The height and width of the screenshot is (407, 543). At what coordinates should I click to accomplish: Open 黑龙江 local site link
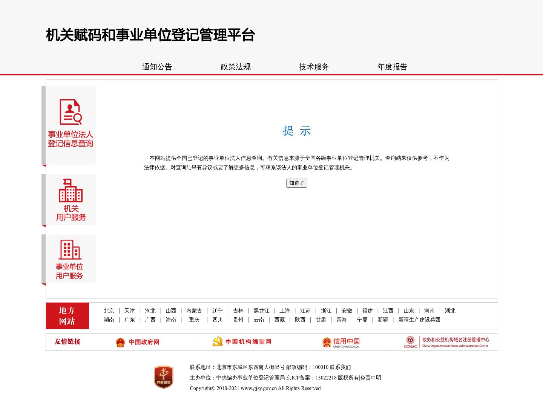pyautogui.click(x=262, y=311)
